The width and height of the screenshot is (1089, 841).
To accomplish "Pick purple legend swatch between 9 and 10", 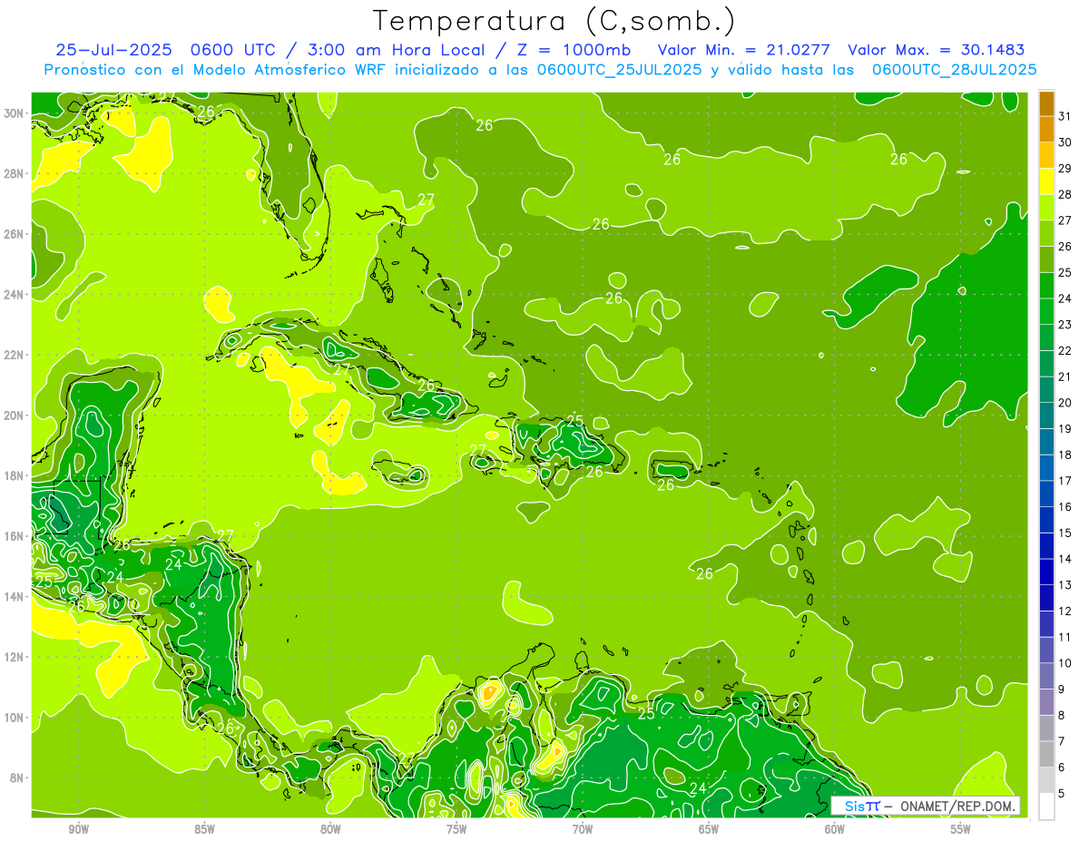I will 1046,676.
